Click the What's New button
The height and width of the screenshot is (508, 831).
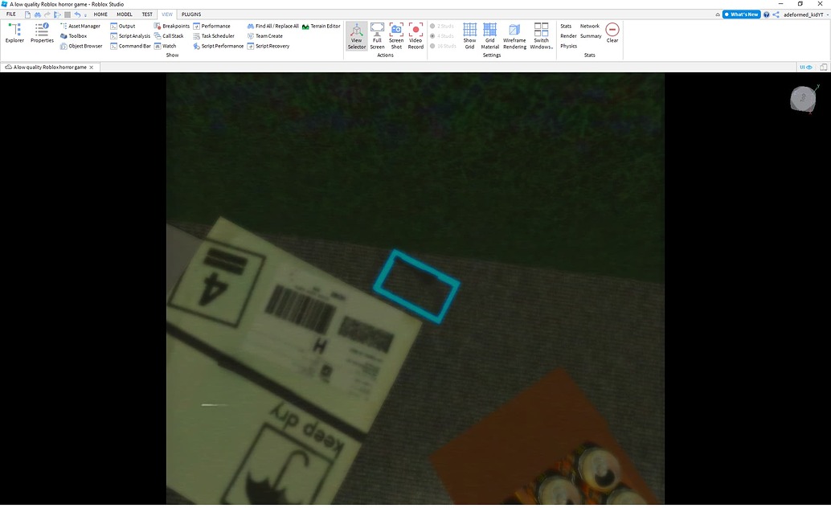[x=740, y=14]
